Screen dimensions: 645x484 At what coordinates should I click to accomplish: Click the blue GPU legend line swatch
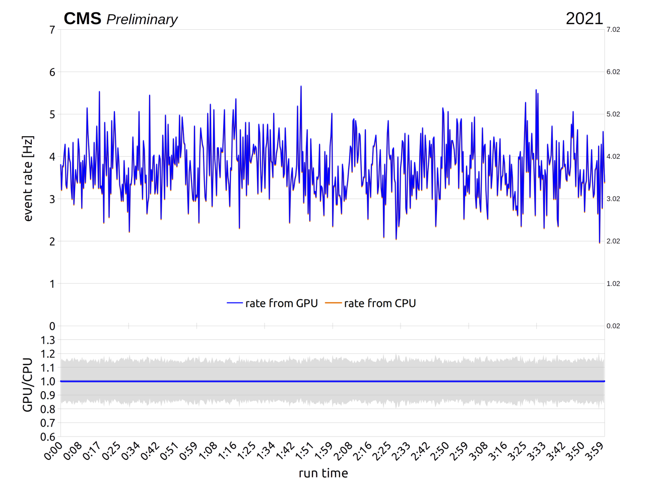pyautogui.click(x=235, y=303)
